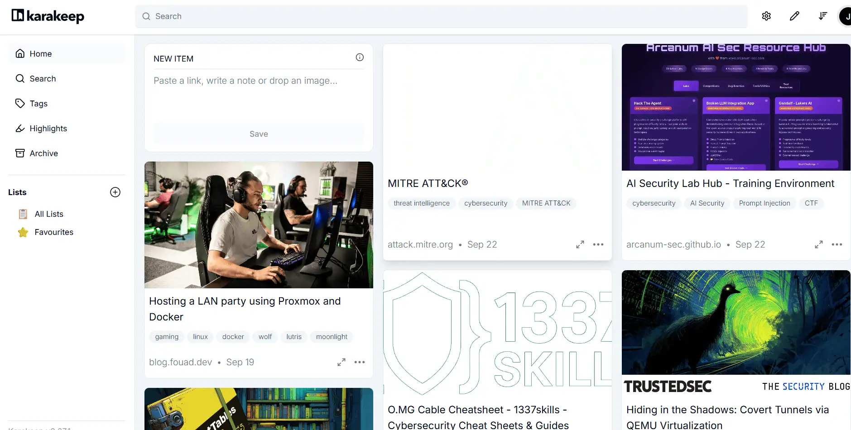
Task: Show New Item info icon
Action: pyautogui.click(x=360, y=57)
